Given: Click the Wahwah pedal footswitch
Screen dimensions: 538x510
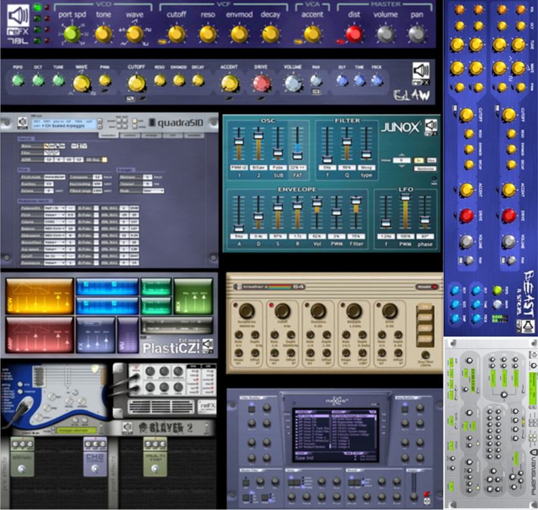Looking at the screenshot, I should (22, 469).
